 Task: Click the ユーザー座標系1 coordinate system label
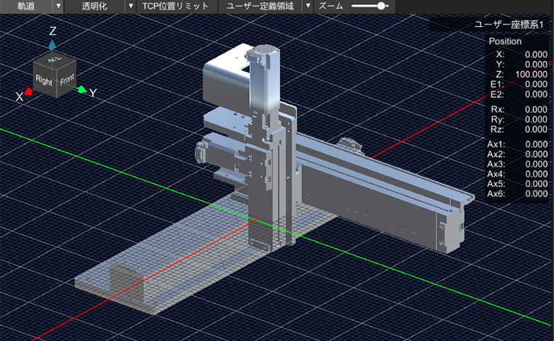510,24
